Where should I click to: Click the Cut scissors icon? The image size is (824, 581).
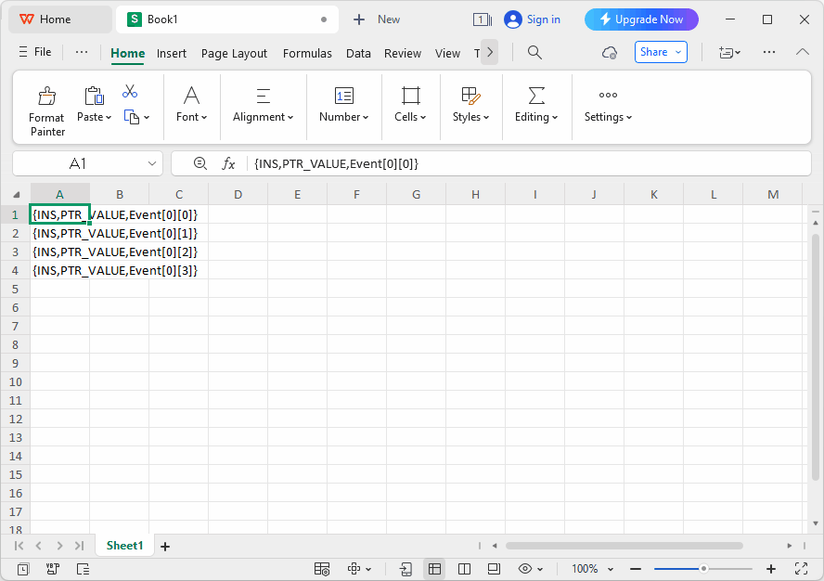pyautogui.click(x=130, y=92)
